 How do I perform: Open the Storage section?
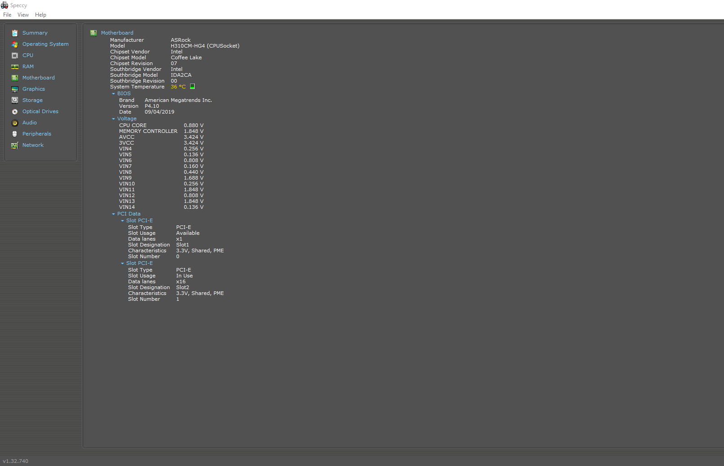point(32,100)
